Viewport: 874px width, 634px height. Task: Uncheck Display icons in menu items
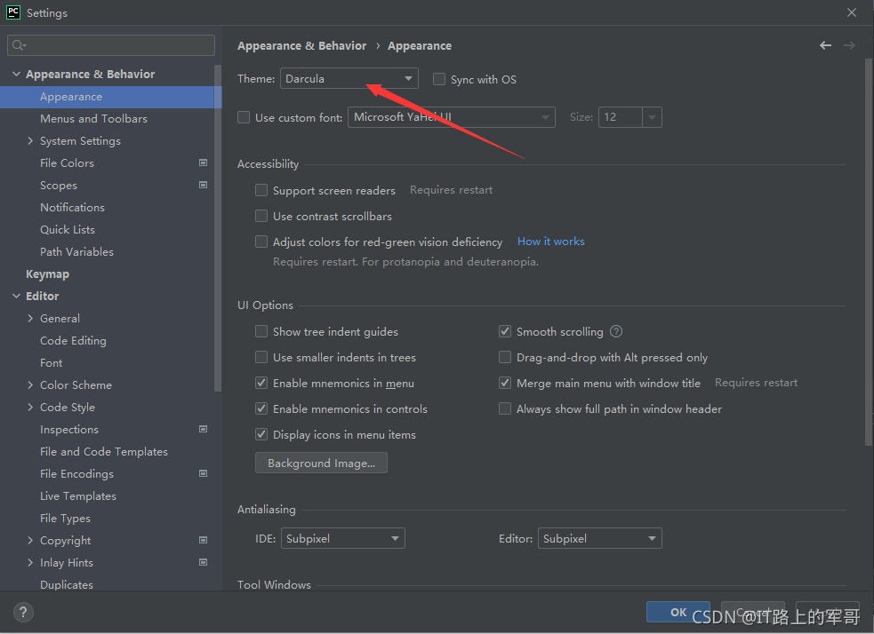[261, 435]
